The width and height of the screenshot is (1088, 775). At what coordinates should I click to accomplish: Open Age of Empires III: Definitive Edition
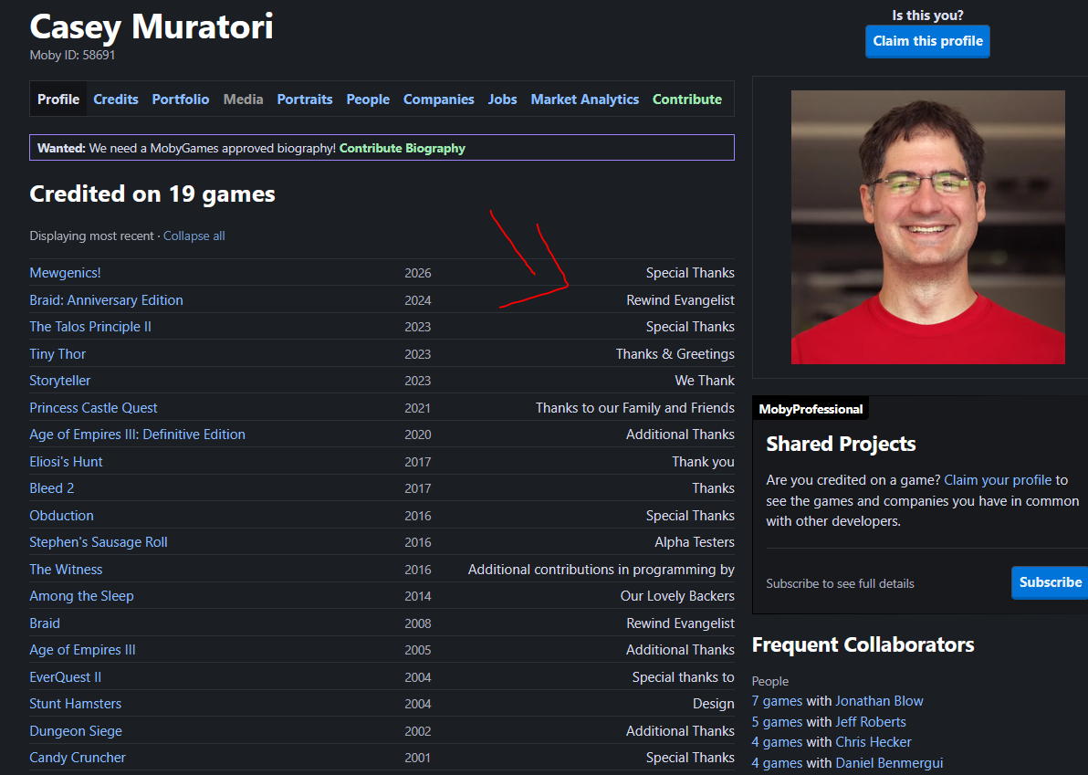pos(138,435)
